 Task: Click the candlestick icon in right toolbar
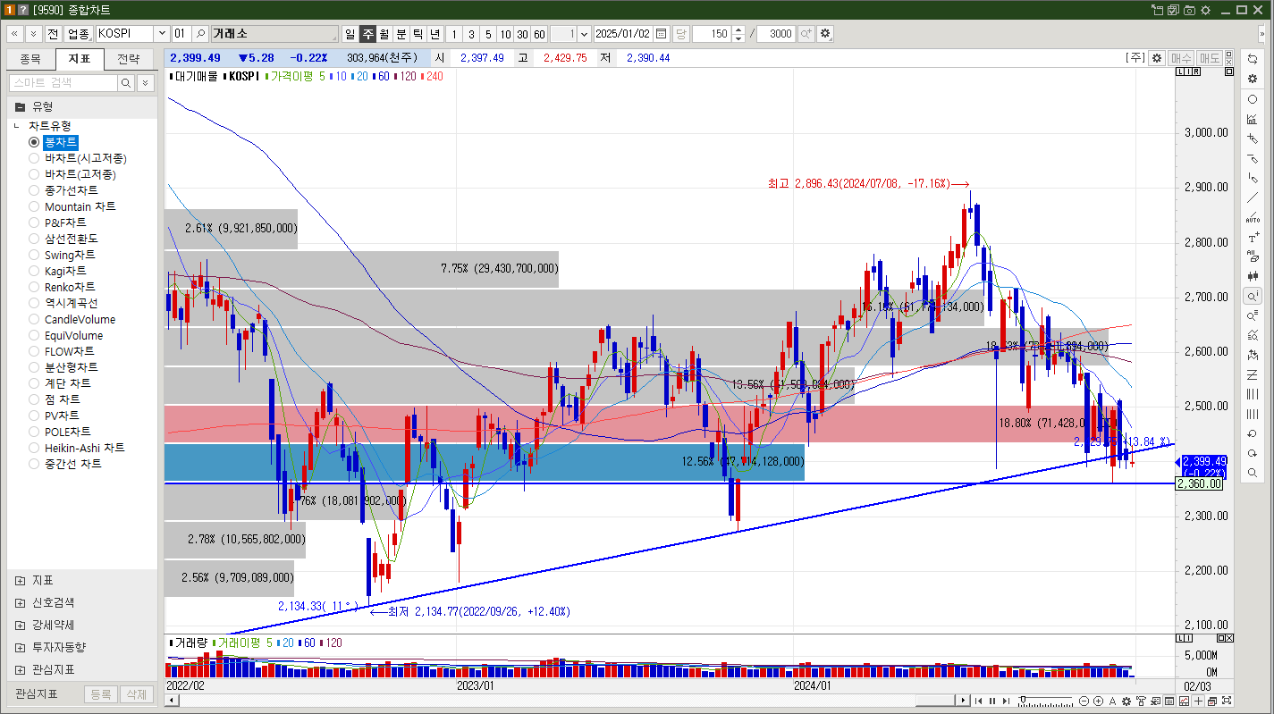point(1253,276)
